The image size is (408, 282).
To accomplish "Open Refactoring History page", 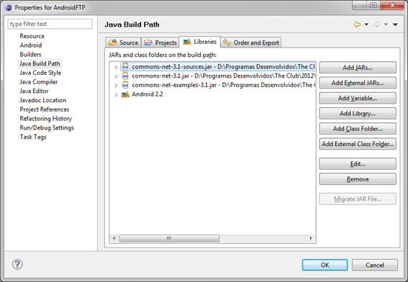I will [x=46, y=119].
